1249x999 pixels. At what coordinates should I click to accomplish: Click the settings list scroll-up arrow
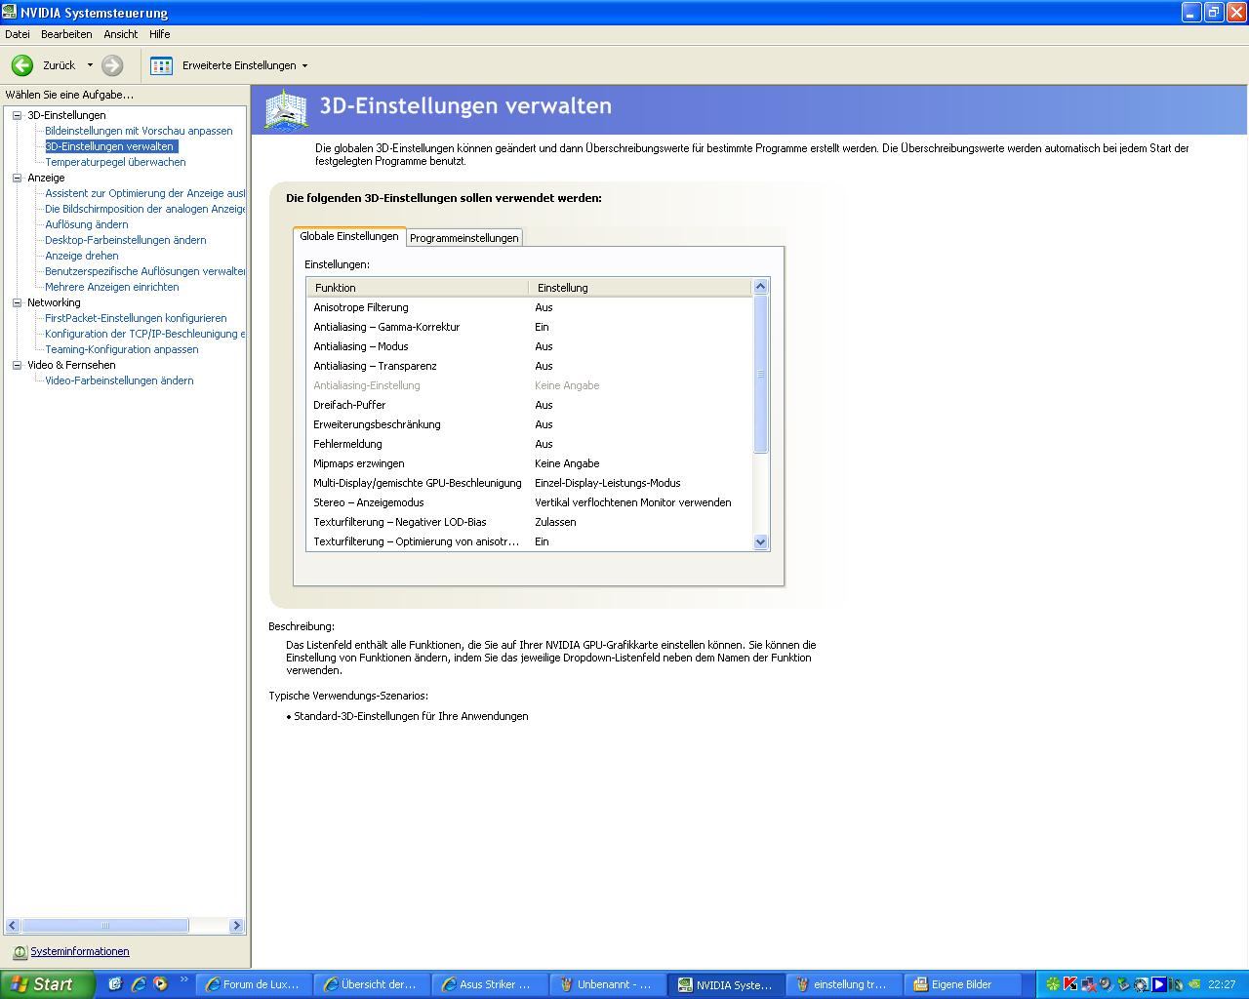(761, 287)
